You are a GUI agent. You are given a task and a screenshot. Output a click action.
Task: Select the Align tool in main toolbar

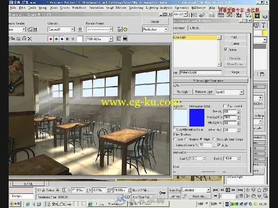click(202, 15)
